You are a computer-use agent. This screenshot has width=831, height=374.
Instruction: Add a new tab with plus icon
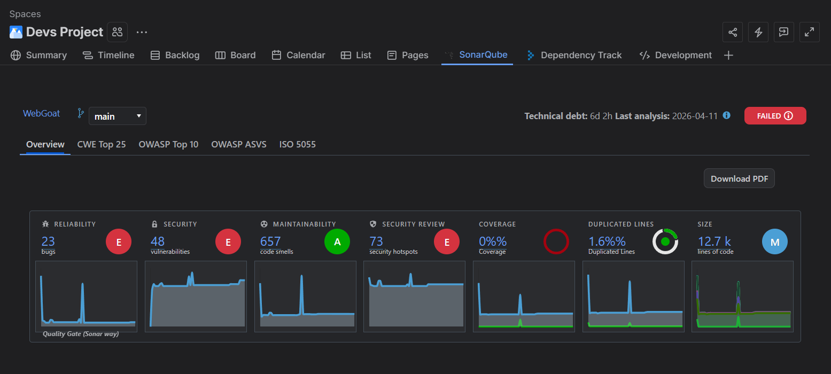(x=728, y=55)
